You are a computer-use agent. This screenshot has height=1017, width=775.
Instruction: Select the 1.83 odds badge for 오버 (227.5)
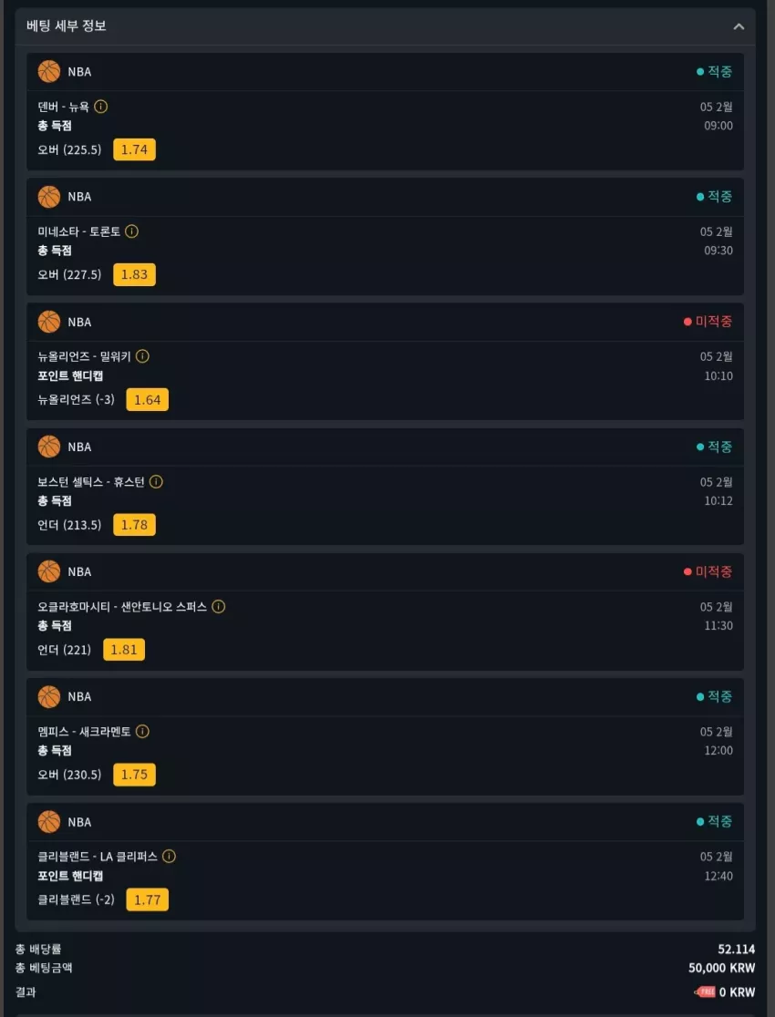pyautogui.click(x=134, y=274)
